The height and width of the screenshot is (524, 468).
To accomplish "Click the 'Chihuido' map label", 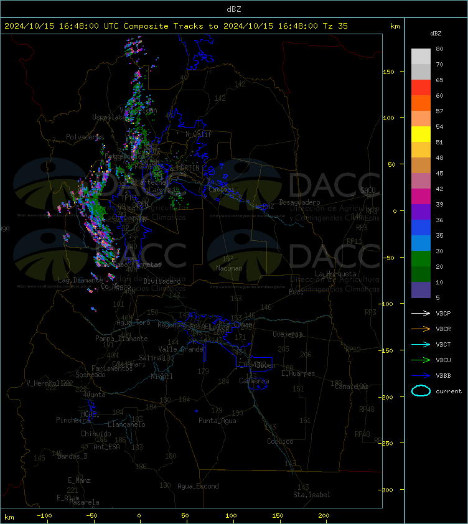I will click(96, 433).
